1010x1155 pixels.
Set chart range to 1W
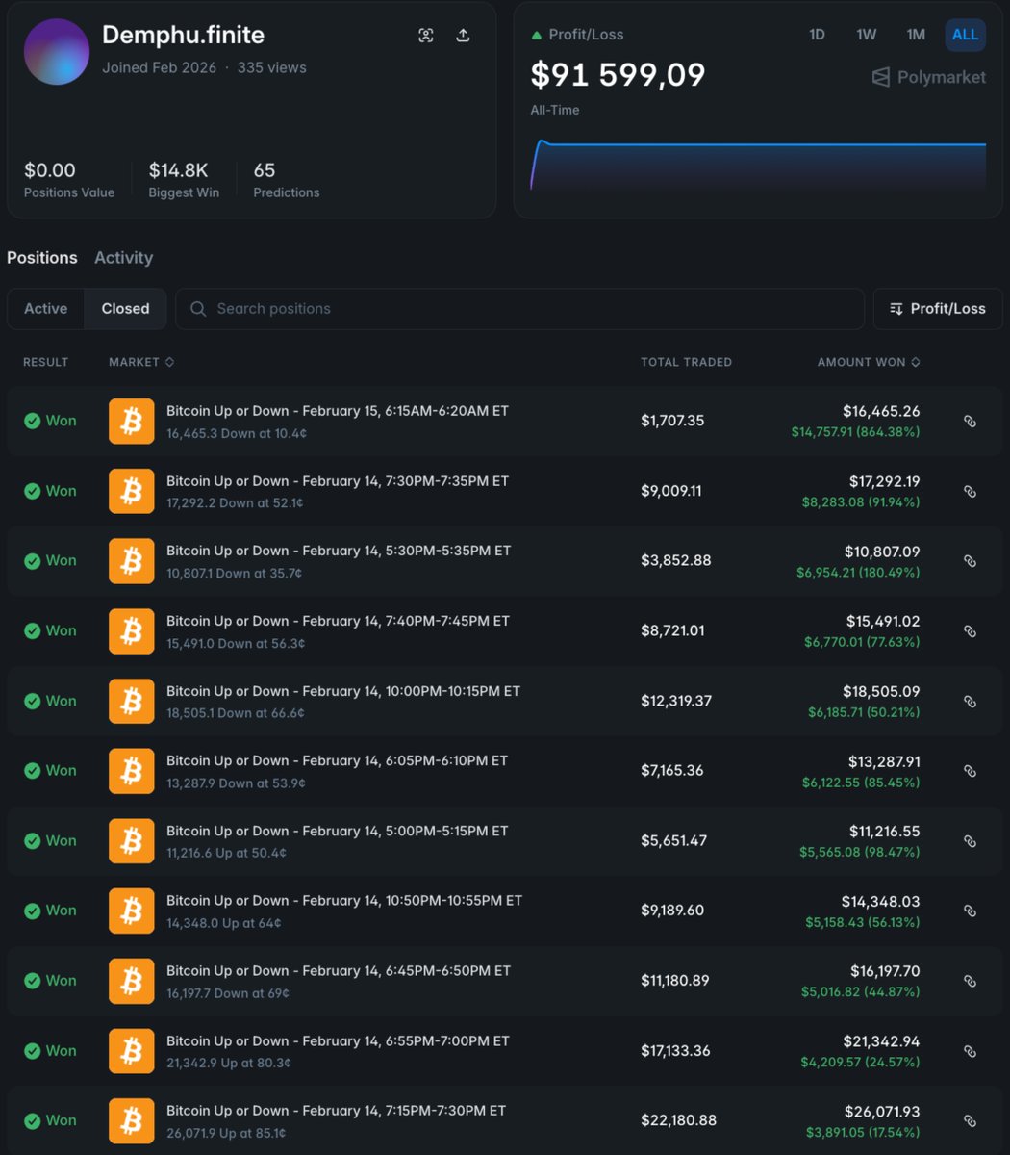[x=866, y=35]
